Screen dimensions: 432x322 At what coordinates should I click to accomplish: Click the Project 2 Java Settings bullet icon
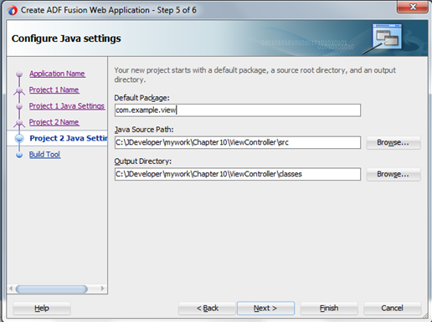[19, 138]
